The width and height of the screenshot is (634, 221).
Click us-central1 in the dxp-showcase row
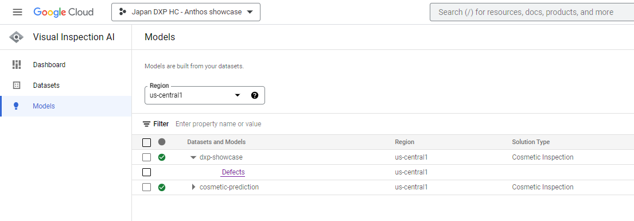click(x=411, y=157)
